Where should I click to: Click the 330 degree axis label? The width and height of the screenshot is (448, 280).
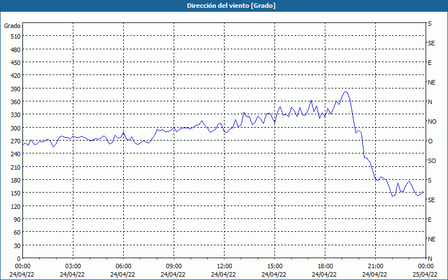(x=16, y=115)
